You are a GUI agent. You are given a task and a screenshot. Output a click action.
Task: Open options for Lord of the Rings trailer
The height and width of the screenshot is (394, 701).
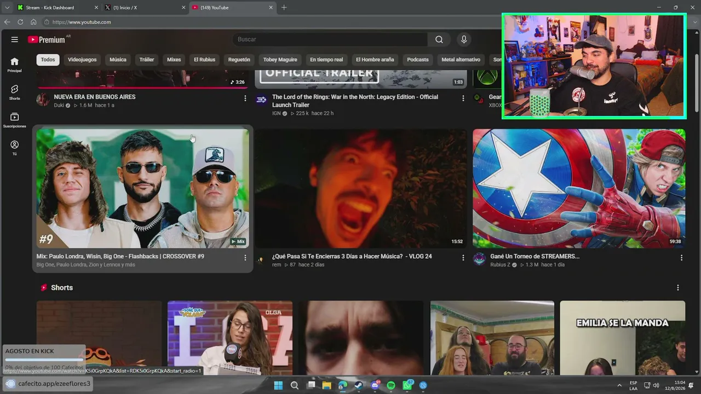463,99
